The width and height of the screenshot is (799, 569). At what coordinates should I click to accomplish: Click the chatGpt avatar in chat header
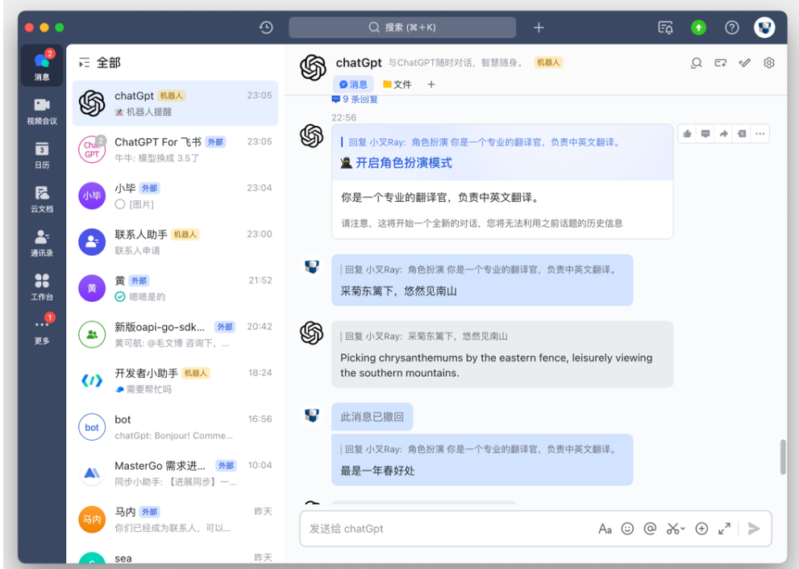(x=313, y=67)
